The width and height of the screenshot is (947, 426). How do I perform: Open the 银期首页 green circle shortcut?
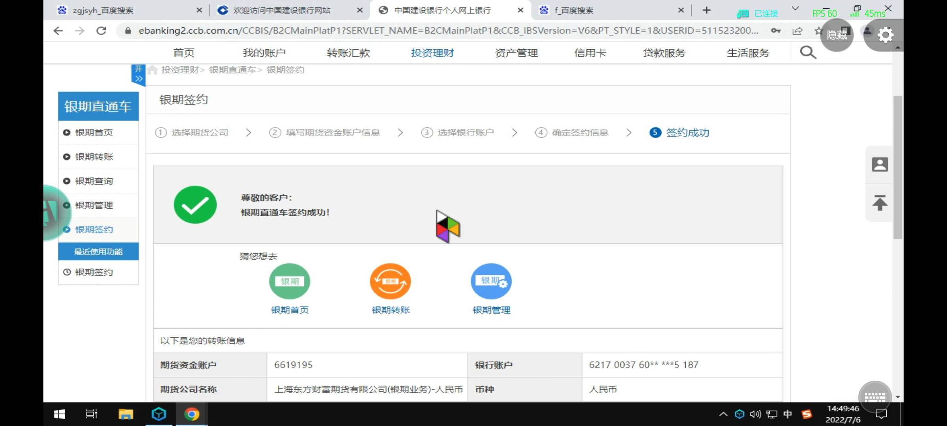tap(290, 281)
